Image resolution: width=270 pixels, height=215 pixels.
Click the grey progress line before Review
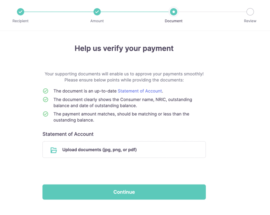[212, 12]
